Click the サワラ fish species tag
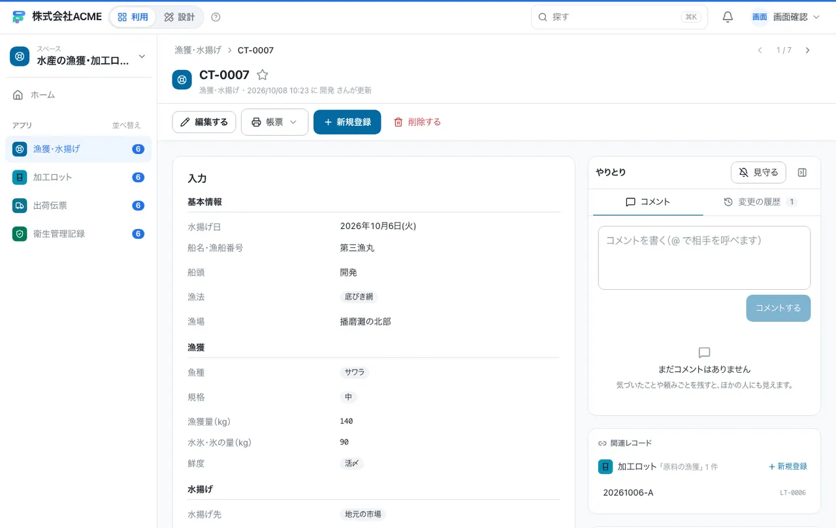 (x=355, y=373)
